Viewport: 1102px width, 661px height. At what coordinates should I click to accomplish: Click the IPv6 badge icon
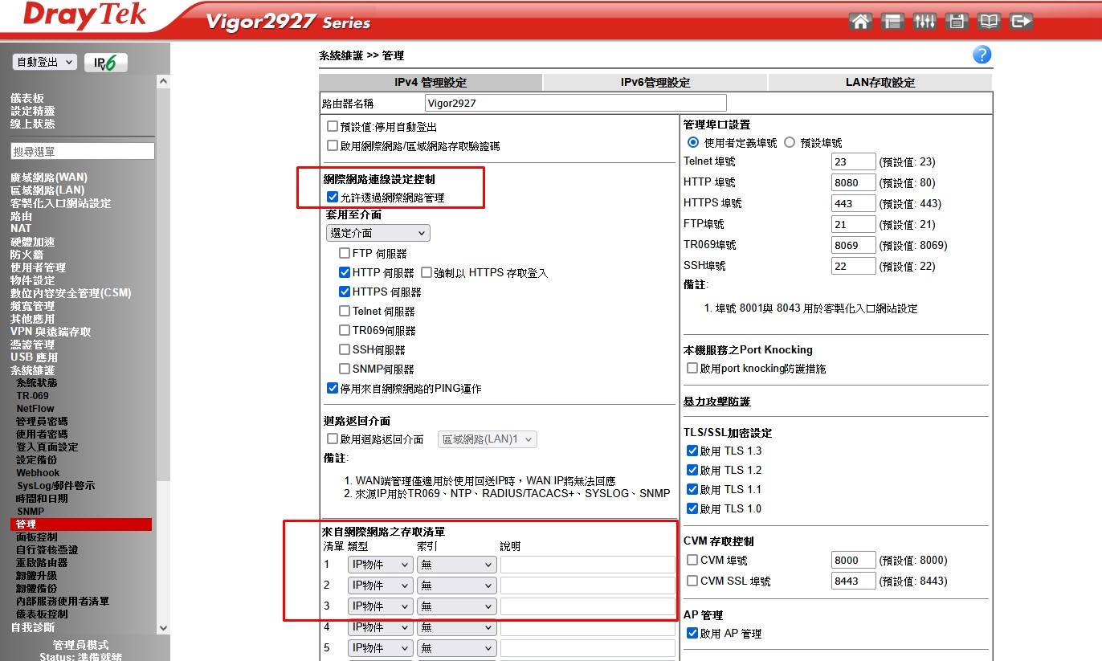[x=106, y=63]
